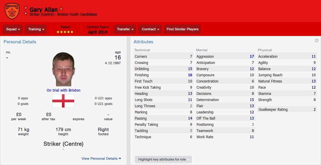321x165 pixels.
Task: Open the Training dropdown menu
Action: click(x=36, y=29)
